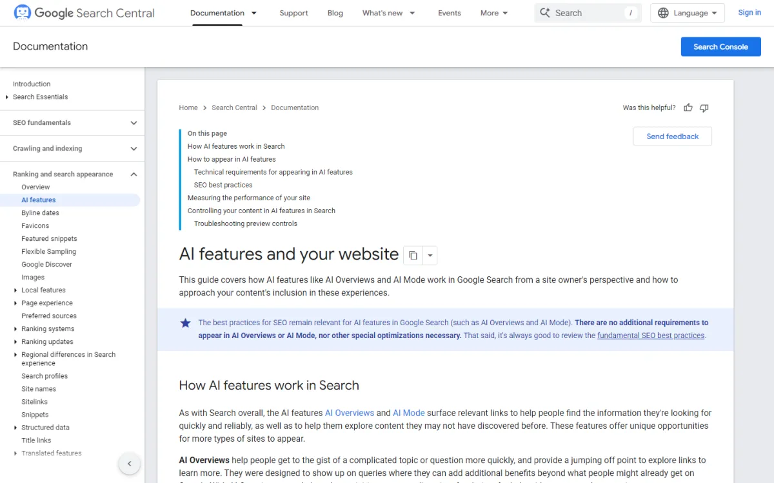Jump to Measuring the performance of your site

click(249, 198)
